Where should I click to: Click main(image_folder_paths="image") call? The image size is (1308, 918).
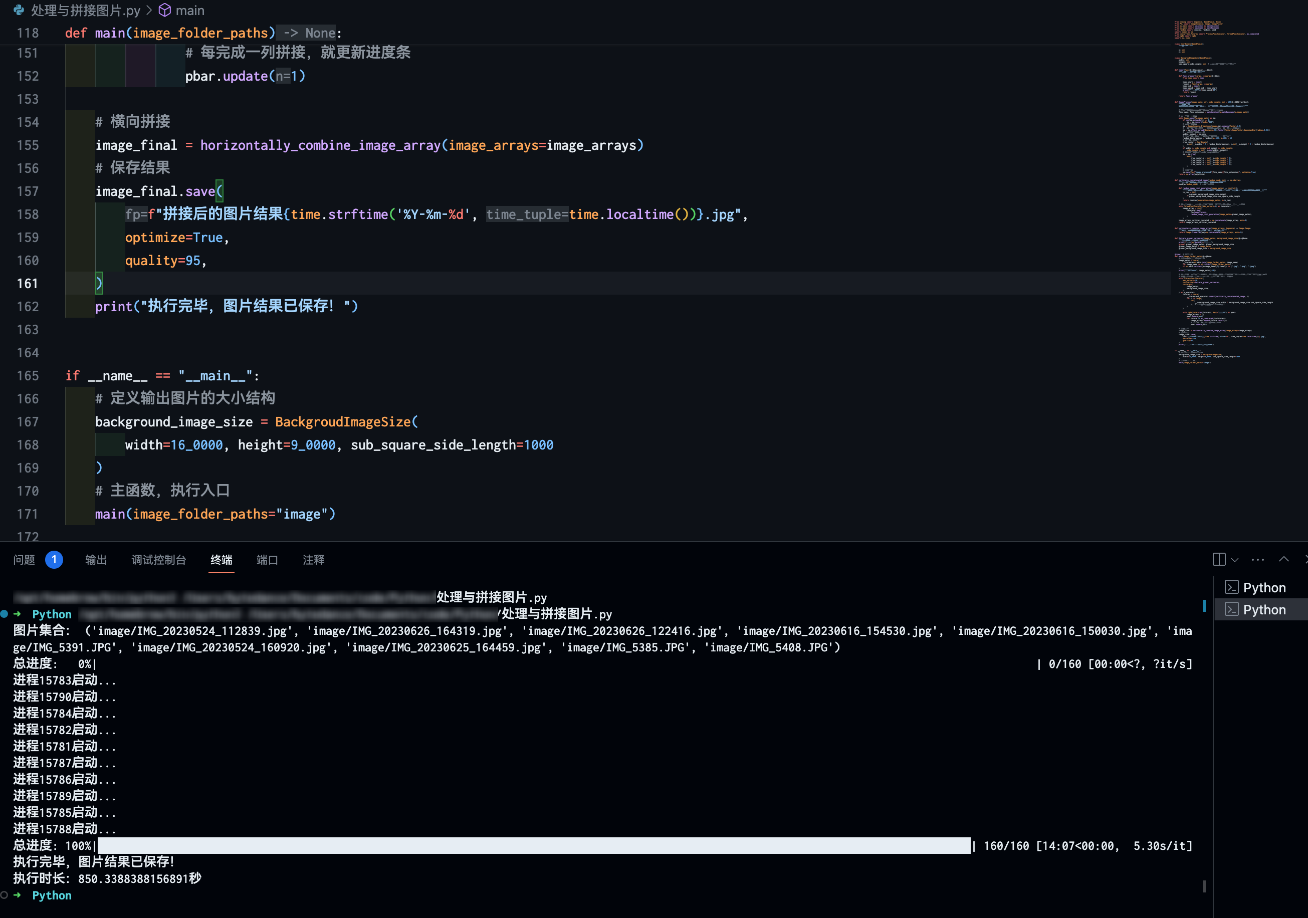[215, 514]
